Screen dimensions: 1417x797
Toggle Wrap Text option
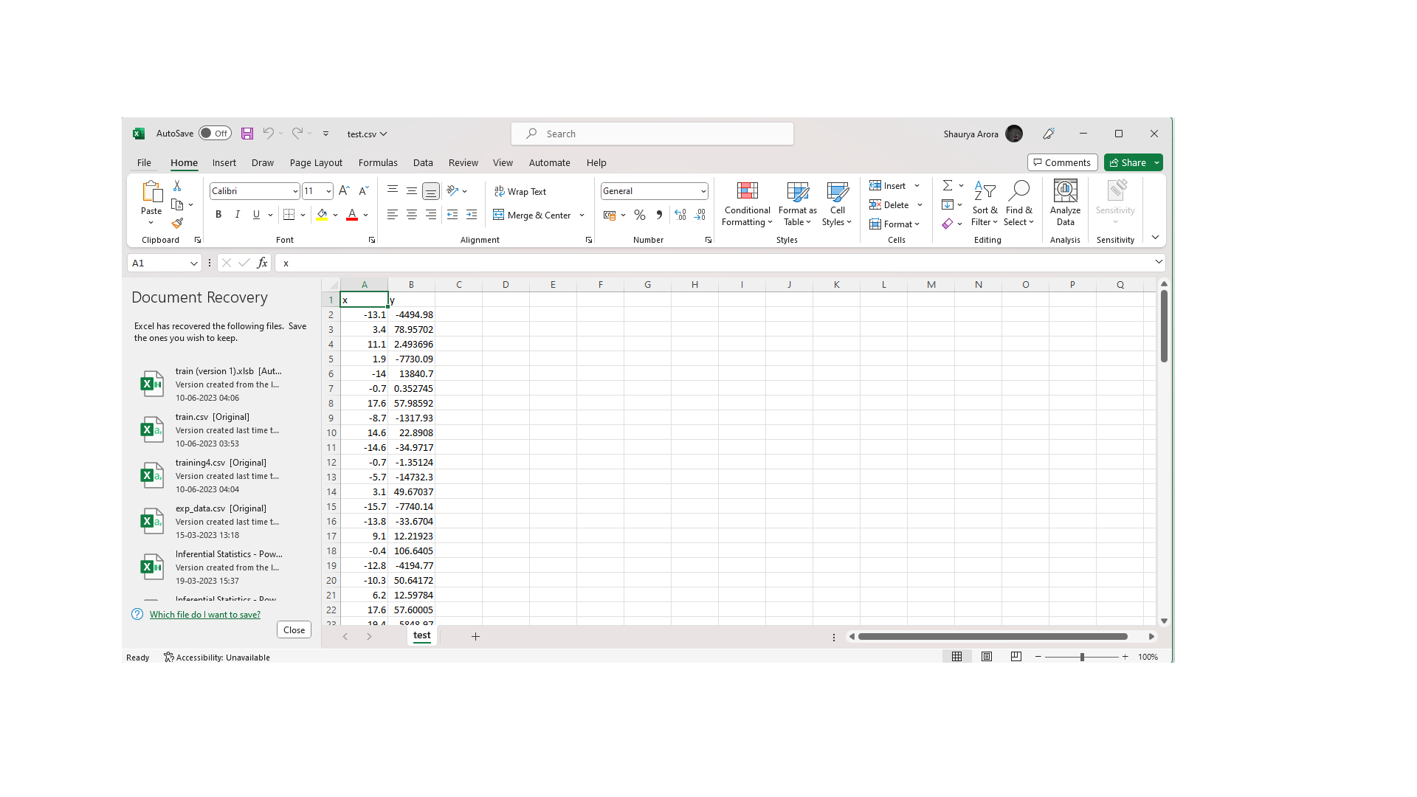coord(520,192)
